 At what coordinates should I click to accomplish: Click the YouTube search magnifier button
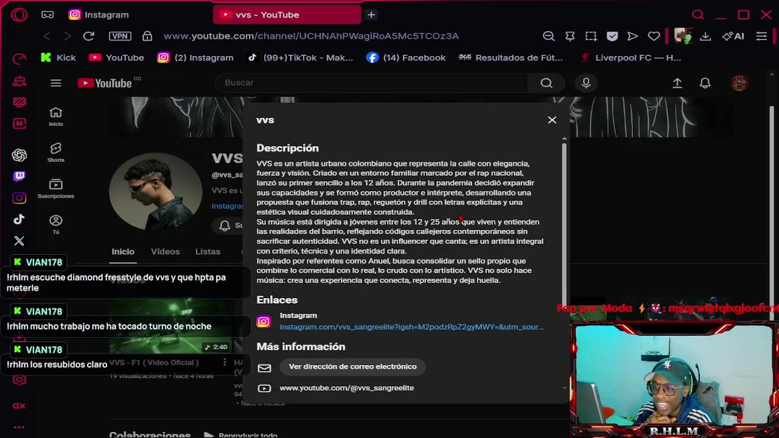click(547, 83)
